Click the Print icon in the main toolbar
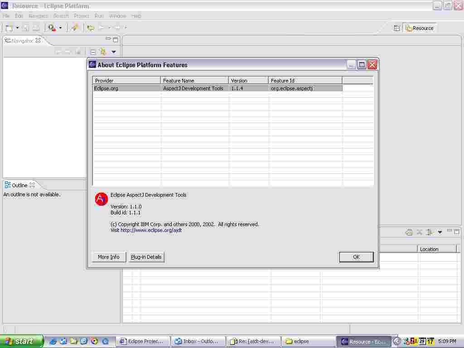464x348 pixels. pos(36,28)
